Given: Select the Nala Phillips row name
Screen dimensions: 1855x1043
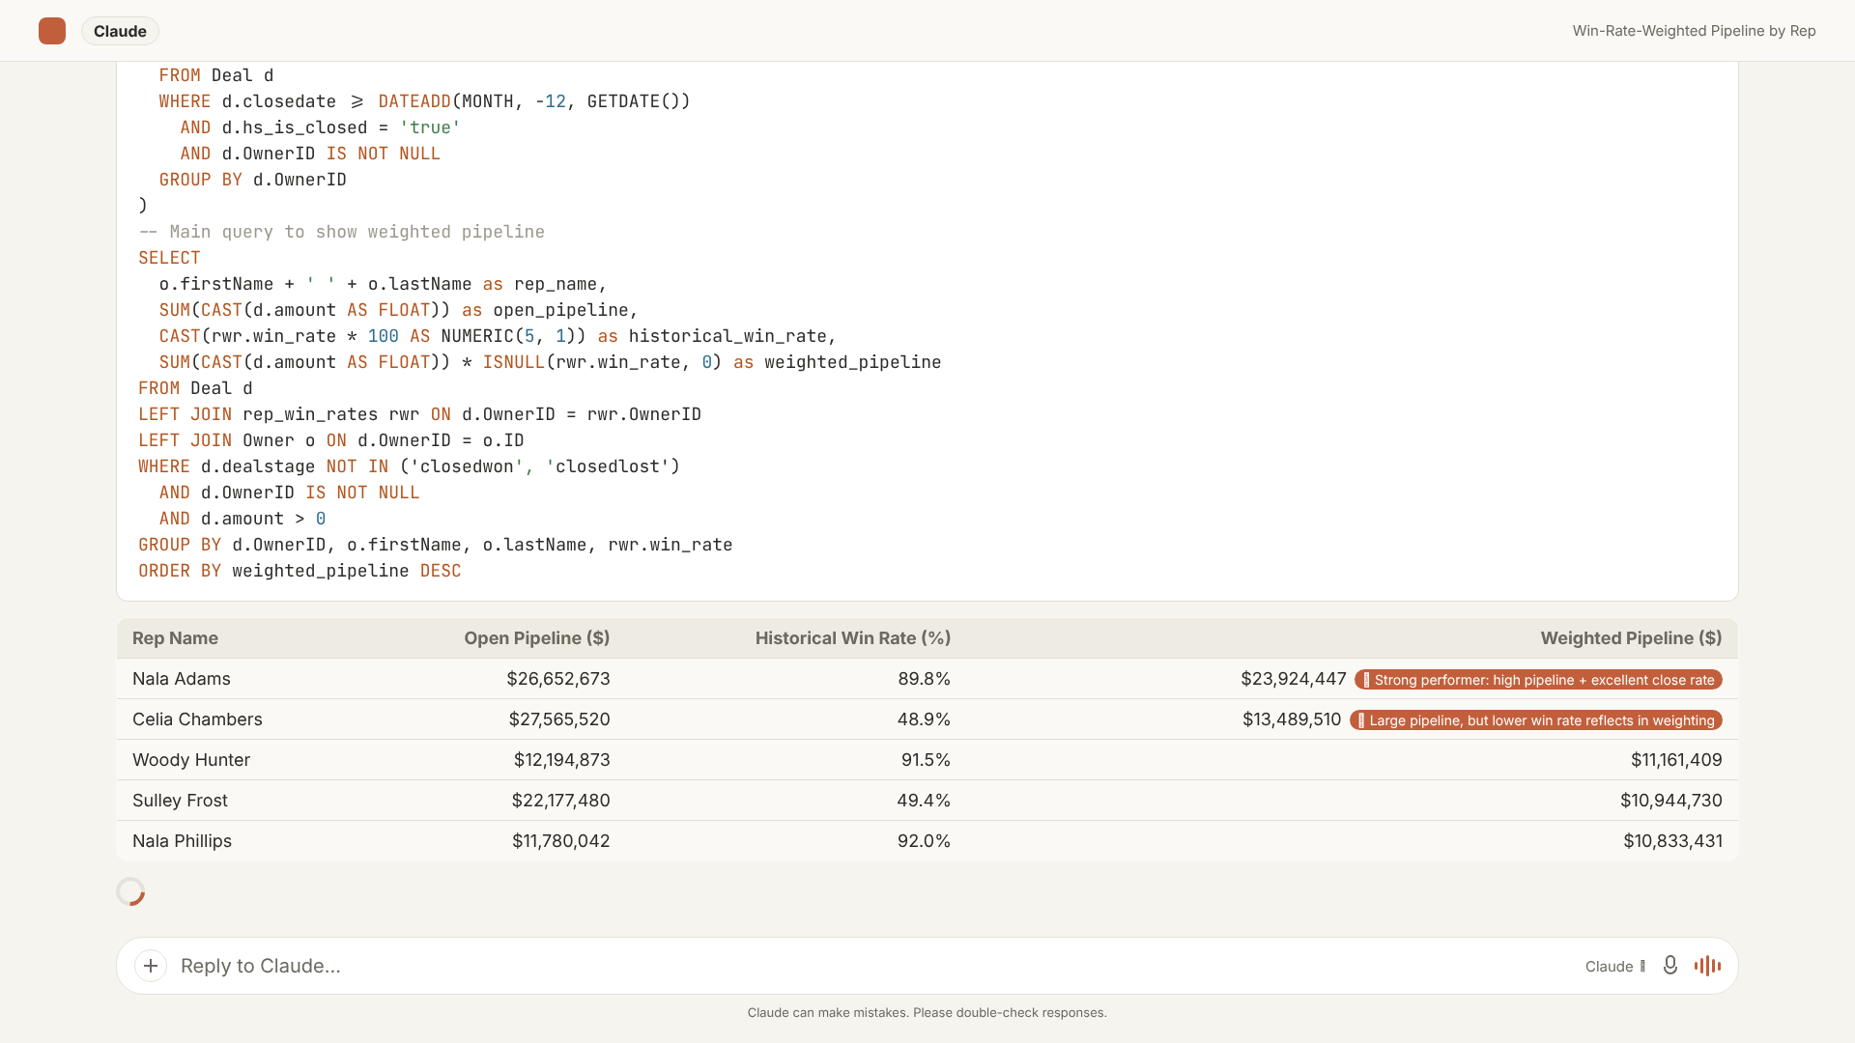Looking at the screenshot, I should 182,841.
